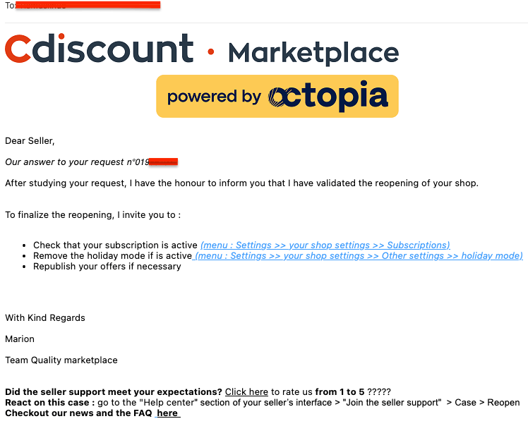Click the "Dear Seller," greeting
This screenshot has height=426, width=528.
30,141
